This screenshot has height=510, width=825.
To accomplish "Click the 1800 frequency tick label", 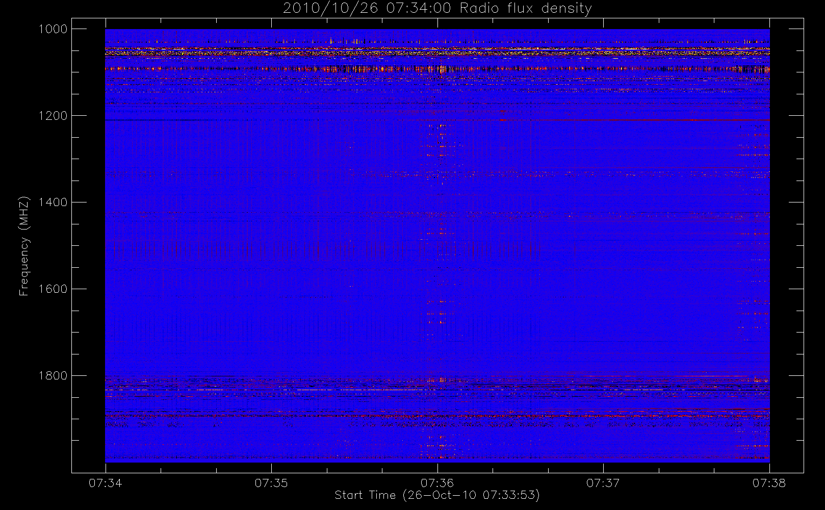I will click(53, 376).
